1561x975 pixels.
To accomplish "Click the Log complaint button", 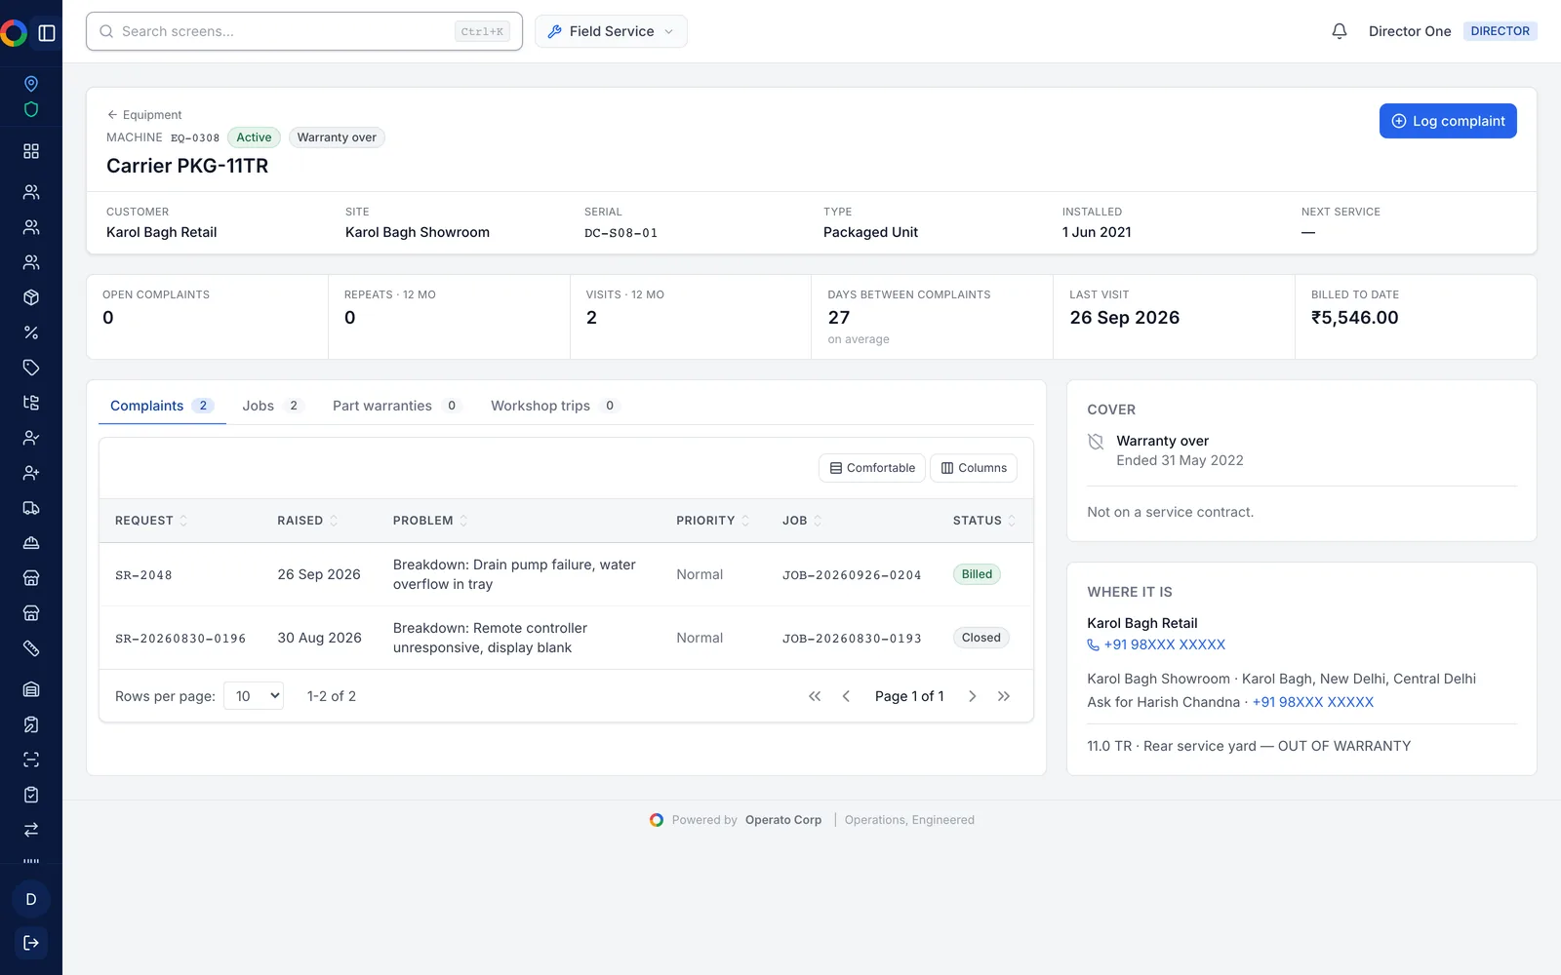I will (x=1448, y=121).
